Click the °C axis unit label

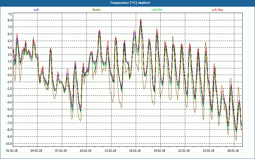[10, 14]
